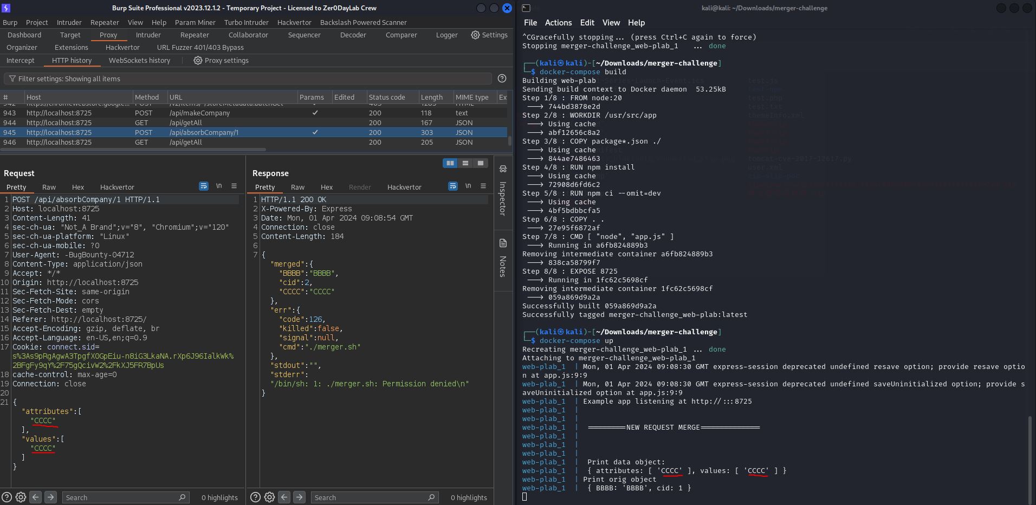Open terminal Actions menu

point(558,22)
